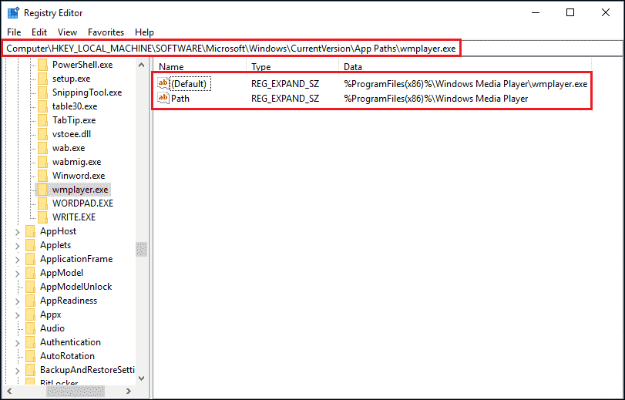This screenshot has width=625, height=400.
Task: Expand the ApplicationFrame key
Action: point(18,260)
